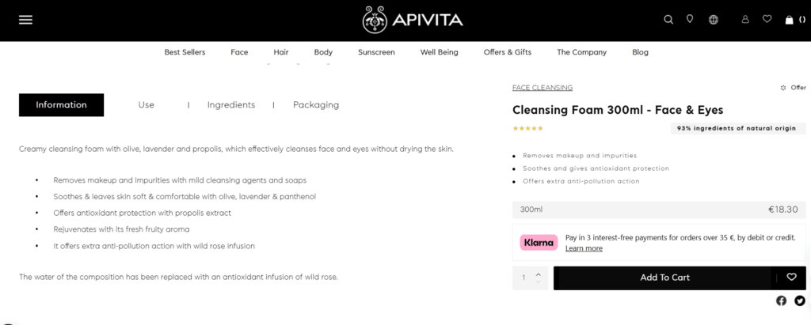Open the FACE CLEANSING category link
This screenshot has width=811, height=325.
[543, 88]
